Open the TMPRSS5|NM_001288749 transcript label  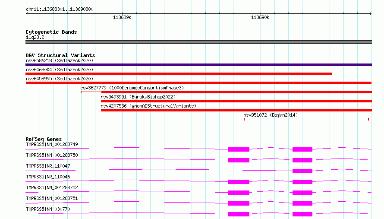(52, 144)
